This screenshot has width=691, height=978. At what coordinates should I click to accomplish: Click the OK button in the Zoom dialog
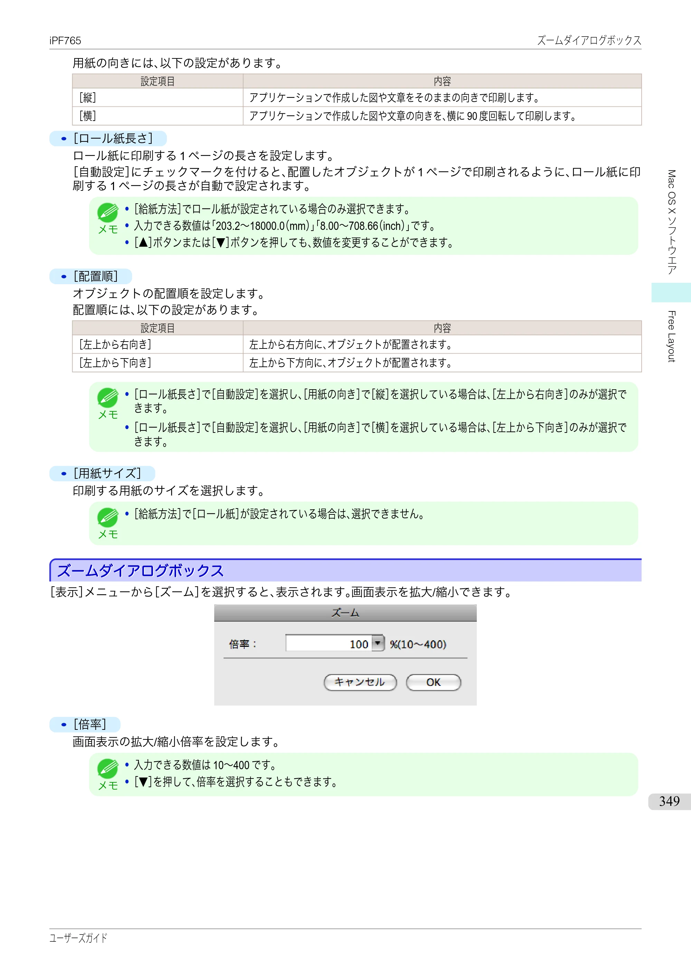(x=433, y=682)
